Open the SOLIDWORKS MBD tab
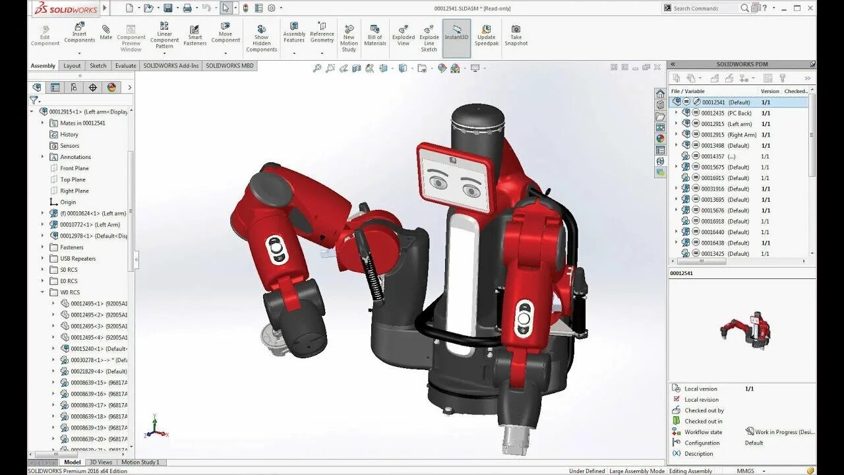Image resolution: width=844 pixels, height=475 pixels. point(229,66)
